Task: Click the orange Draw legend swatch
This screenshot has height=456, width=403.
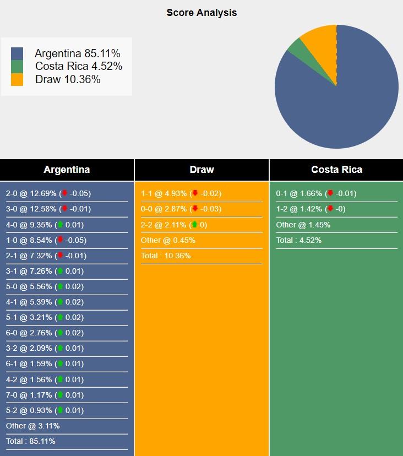Action: click(x=17, y=79)
